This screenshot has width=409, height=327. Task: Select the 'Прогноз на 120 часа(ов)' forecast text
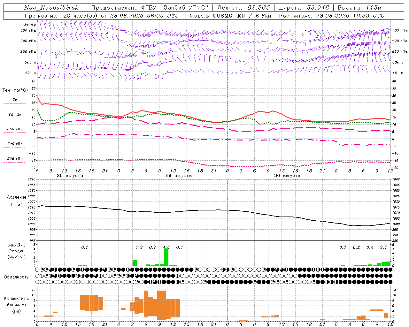(x=61, y=16)
